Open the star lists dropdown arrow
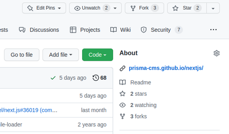This screenshot has width=229, height=134. point(213,8)
